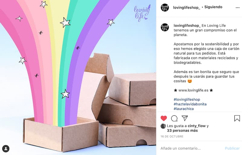Screen dimensions: 242x155
Task: View the 33 personas más likes list
Action: point(182,131)
